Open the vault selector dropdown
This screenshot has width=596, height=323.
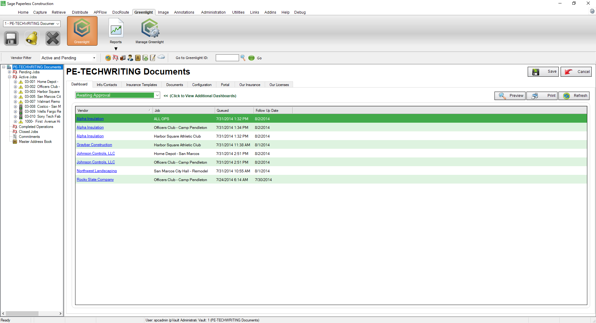point(58,24)
